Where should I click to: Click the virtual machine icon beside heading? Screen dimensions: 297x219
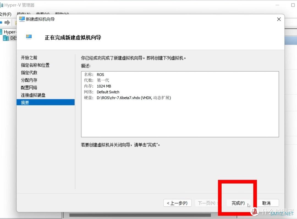[29, 37]
